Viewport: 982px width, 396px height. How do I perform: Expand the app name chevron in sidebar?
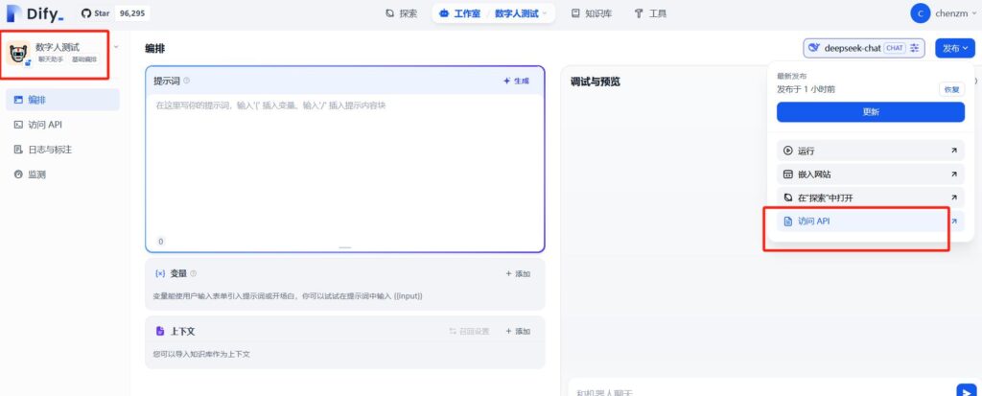click(116, 46)
